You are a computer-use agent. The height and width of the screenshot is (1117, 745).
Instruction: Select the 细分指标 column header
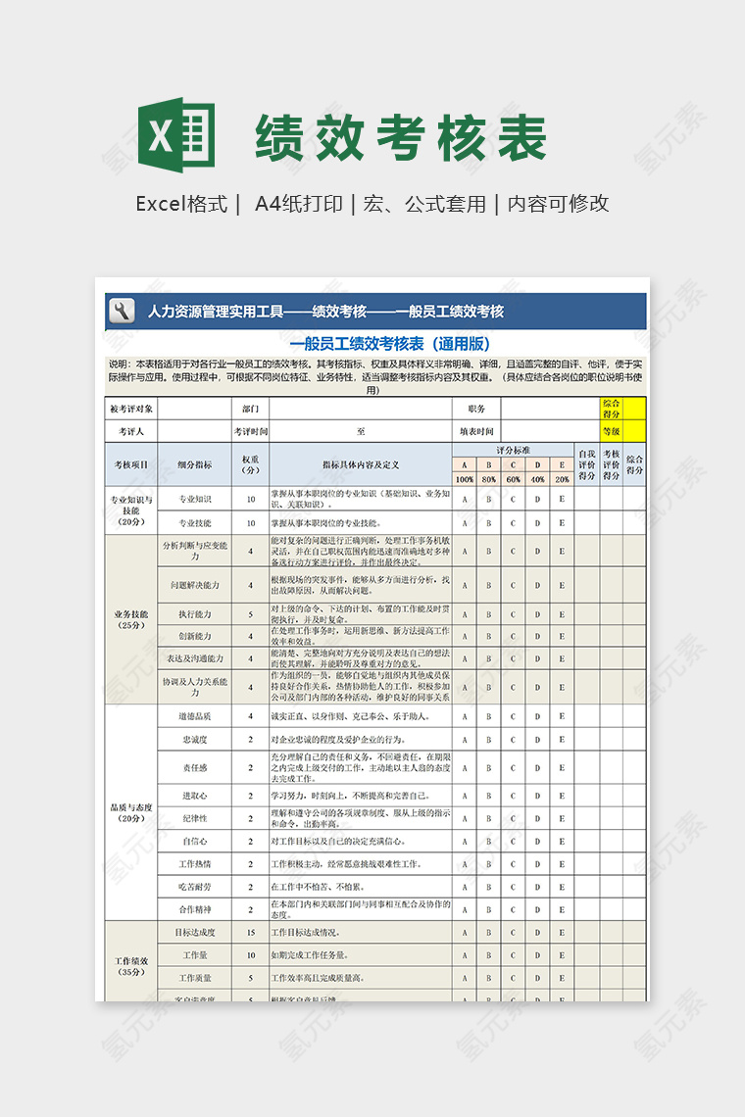(195, 464)
